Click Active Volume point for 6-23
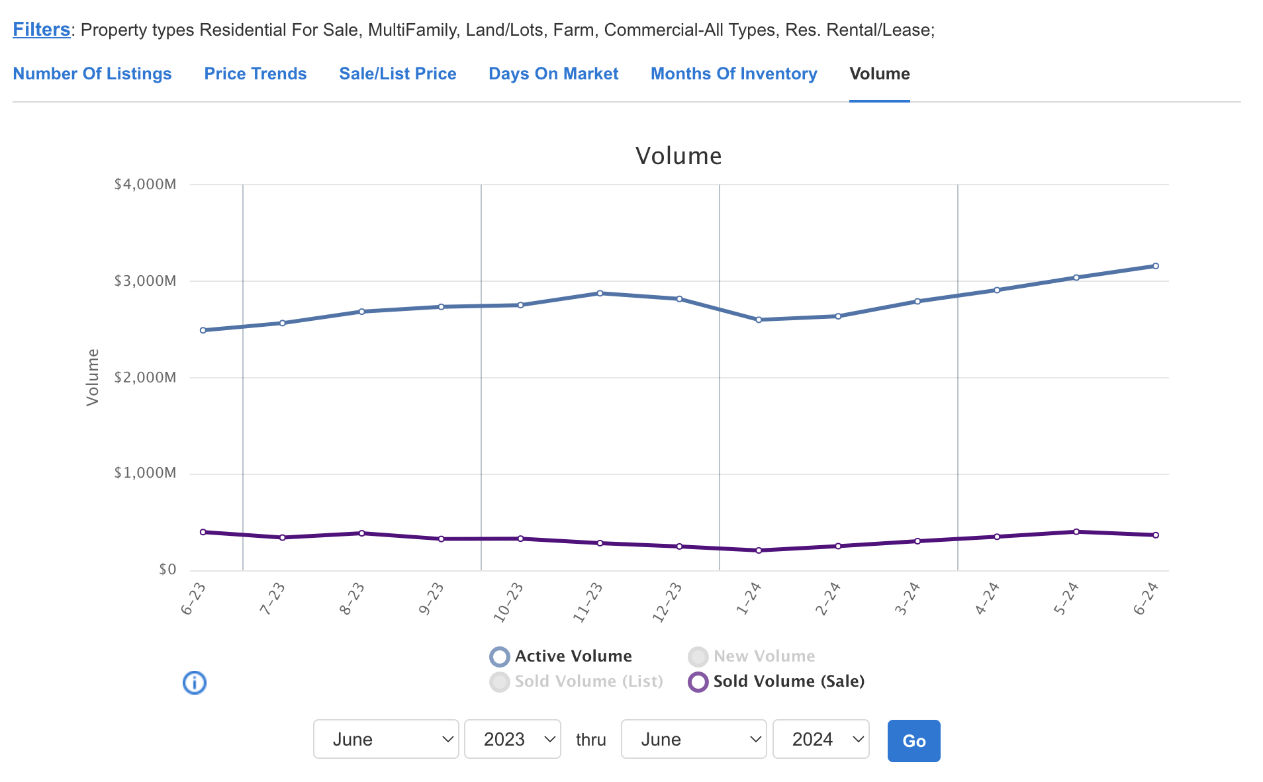The image size is (1263, 782). (x=203, y=330)
